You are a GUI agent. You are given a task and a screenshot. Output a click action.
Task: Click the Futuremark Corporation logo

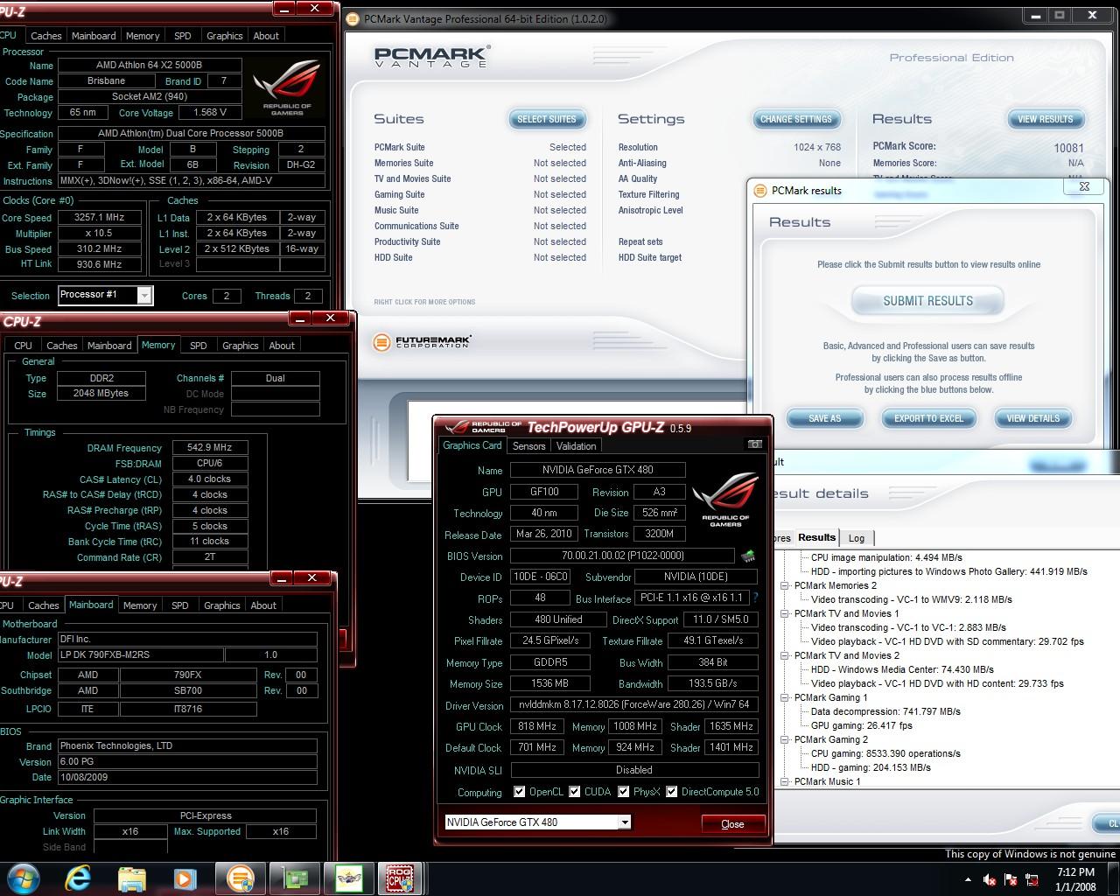[x=422, y=342]
